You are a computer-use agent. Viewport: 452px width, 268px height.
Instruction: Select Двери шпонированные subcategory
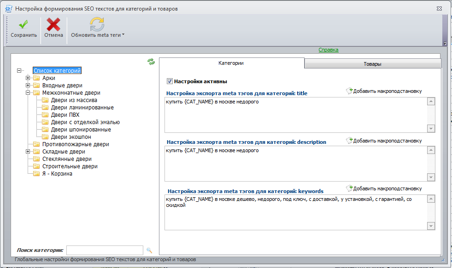[x=81, y=129]
